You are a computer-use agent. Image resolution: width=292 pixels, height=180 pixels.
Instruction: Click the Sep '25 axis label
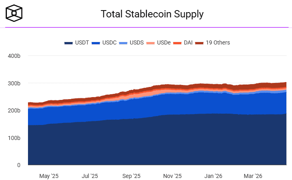coord(131,176)
